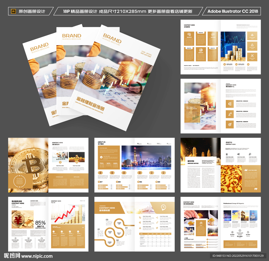Image resolution: width=269 pixels, height=261 pixels.
Task: Click the night city skyline photo
Action: [146, 157]
